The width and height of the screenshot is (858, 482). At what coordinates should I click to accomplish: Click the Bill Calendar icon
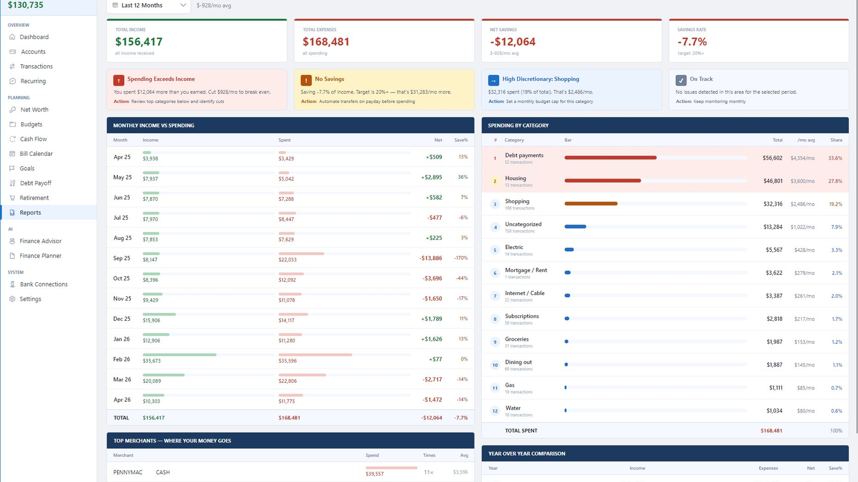pyautogui.click(x=12, y=154)
